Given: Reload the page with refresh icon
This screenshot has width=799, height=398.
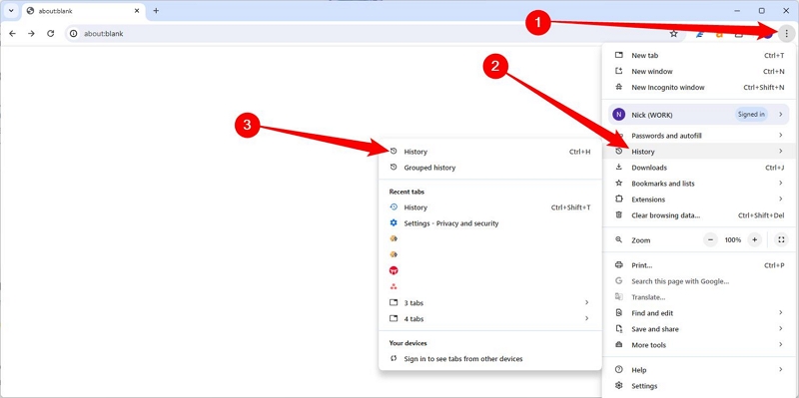Looking at the screenshot, I should pos(51,34).
